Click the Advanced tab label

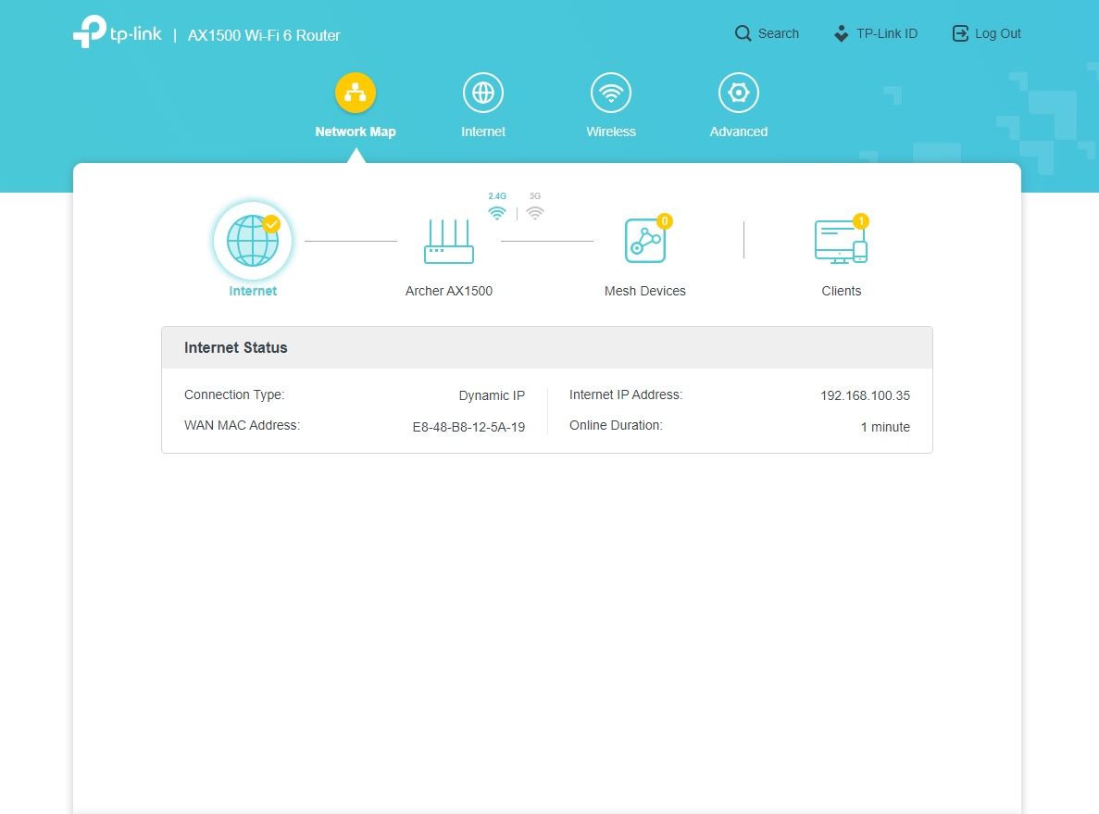739,131
